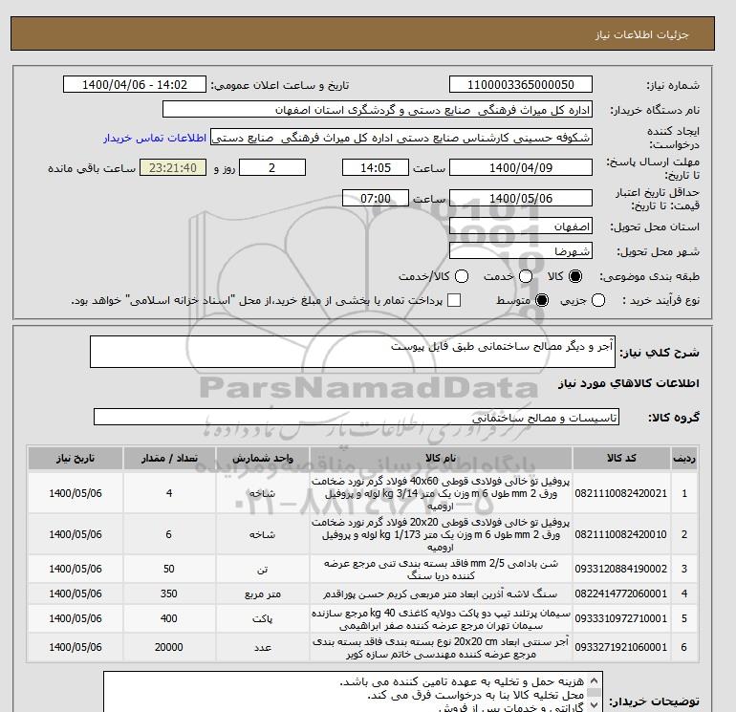736x712 pixels.
Task: Click the 40x60 steel profile item name
Action: pos(441,493)
